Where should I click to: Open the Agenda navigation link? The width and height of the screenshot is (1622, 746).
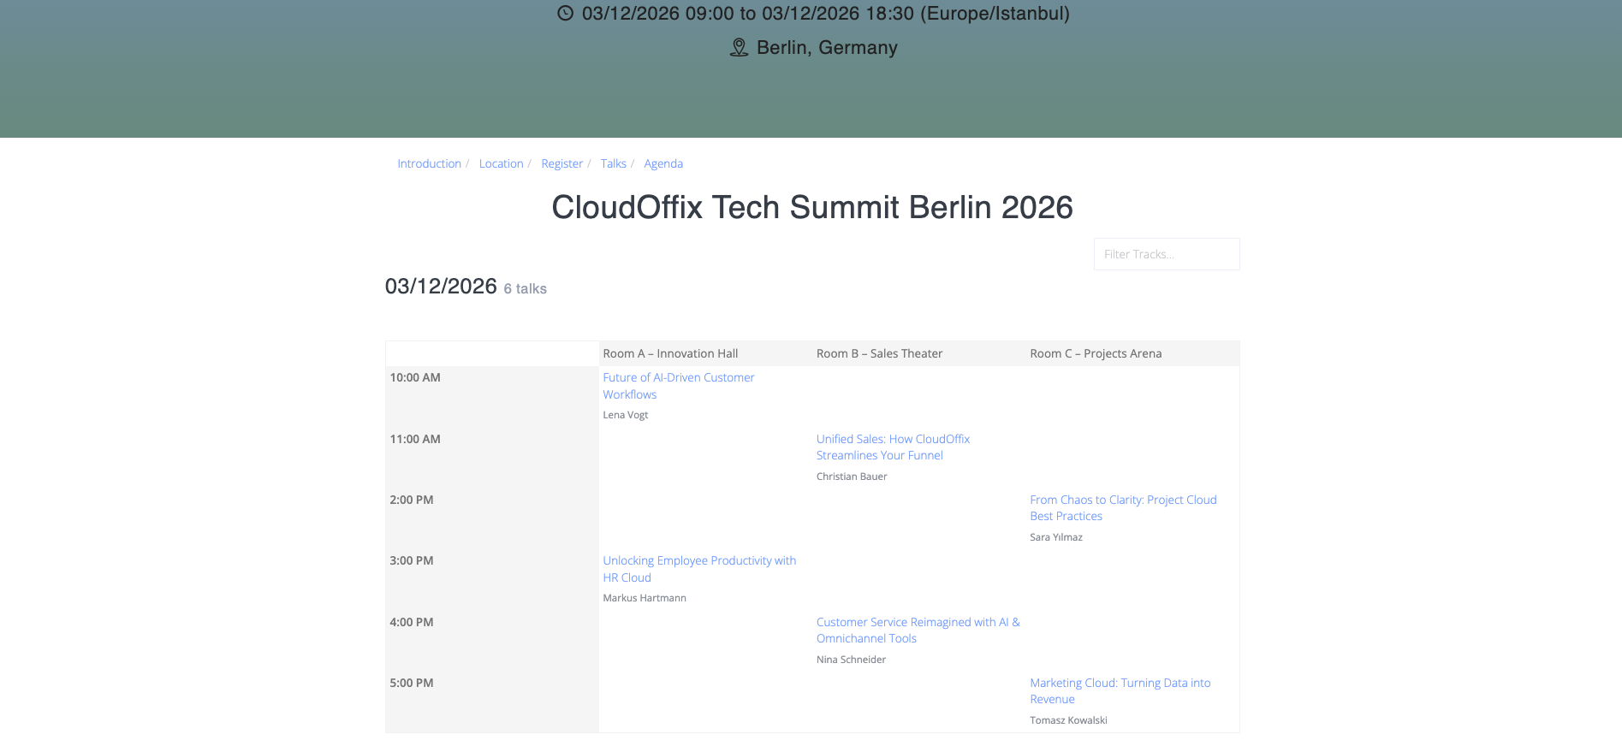[663, 163]
